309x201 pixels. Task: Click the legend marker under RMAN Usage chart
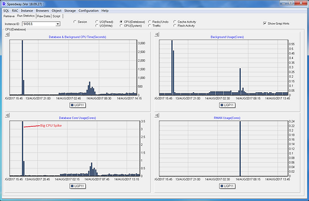pos(222,186)
